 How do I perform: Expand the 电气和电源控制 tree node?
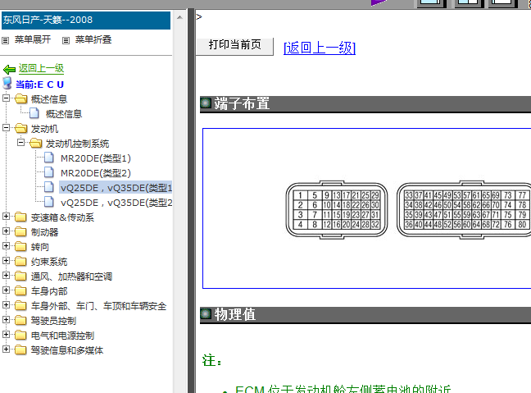tap(6, 335)
